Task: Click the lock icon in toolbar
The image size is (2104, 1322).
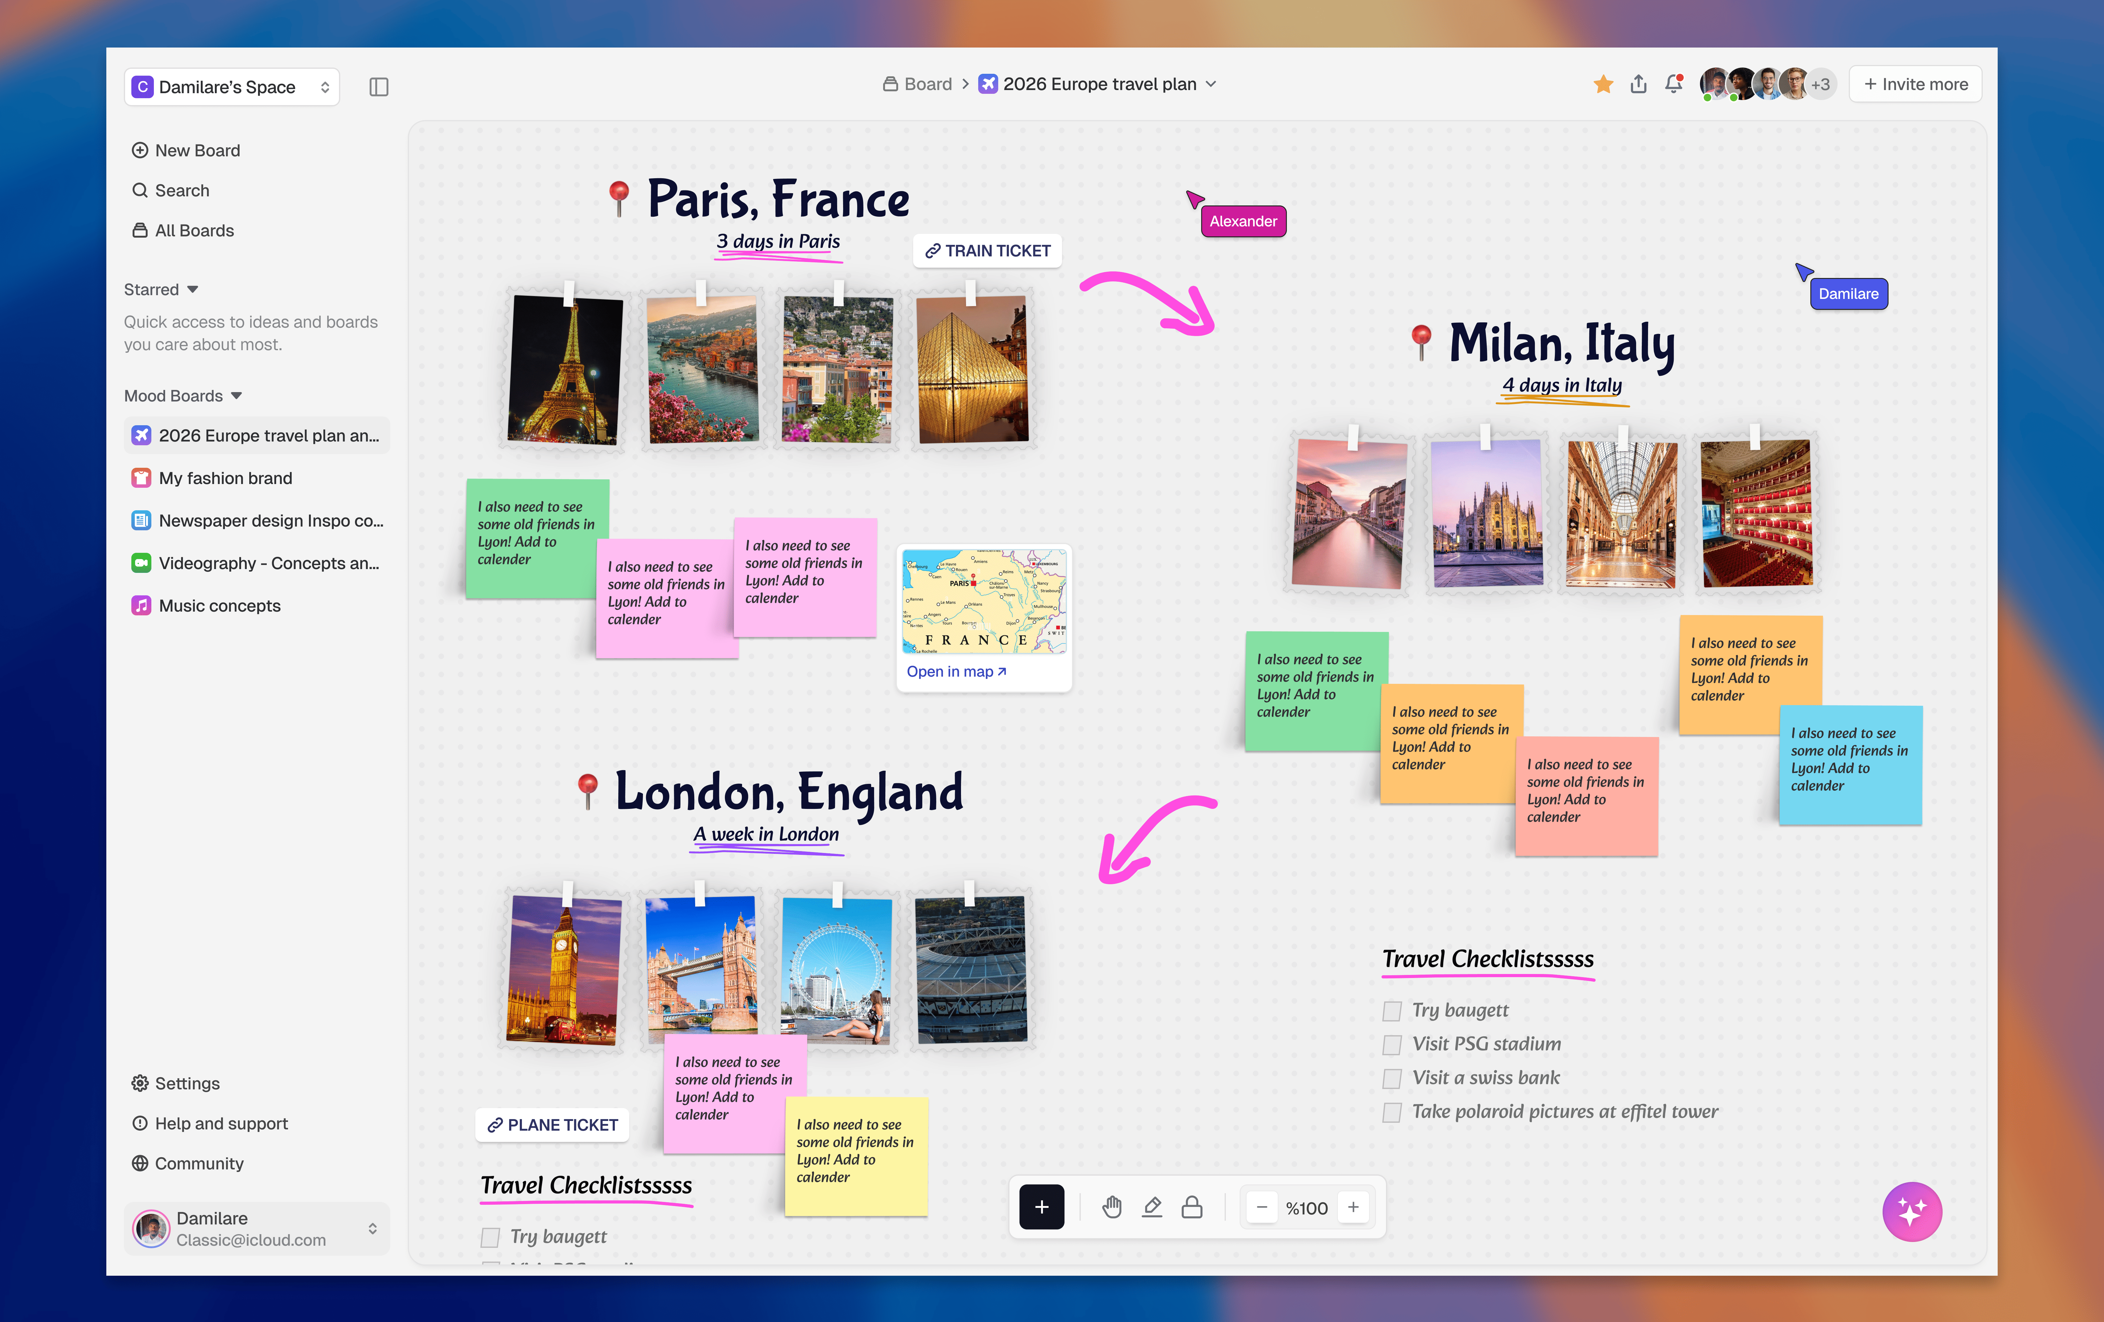Action: (x=1192, y=1207)
